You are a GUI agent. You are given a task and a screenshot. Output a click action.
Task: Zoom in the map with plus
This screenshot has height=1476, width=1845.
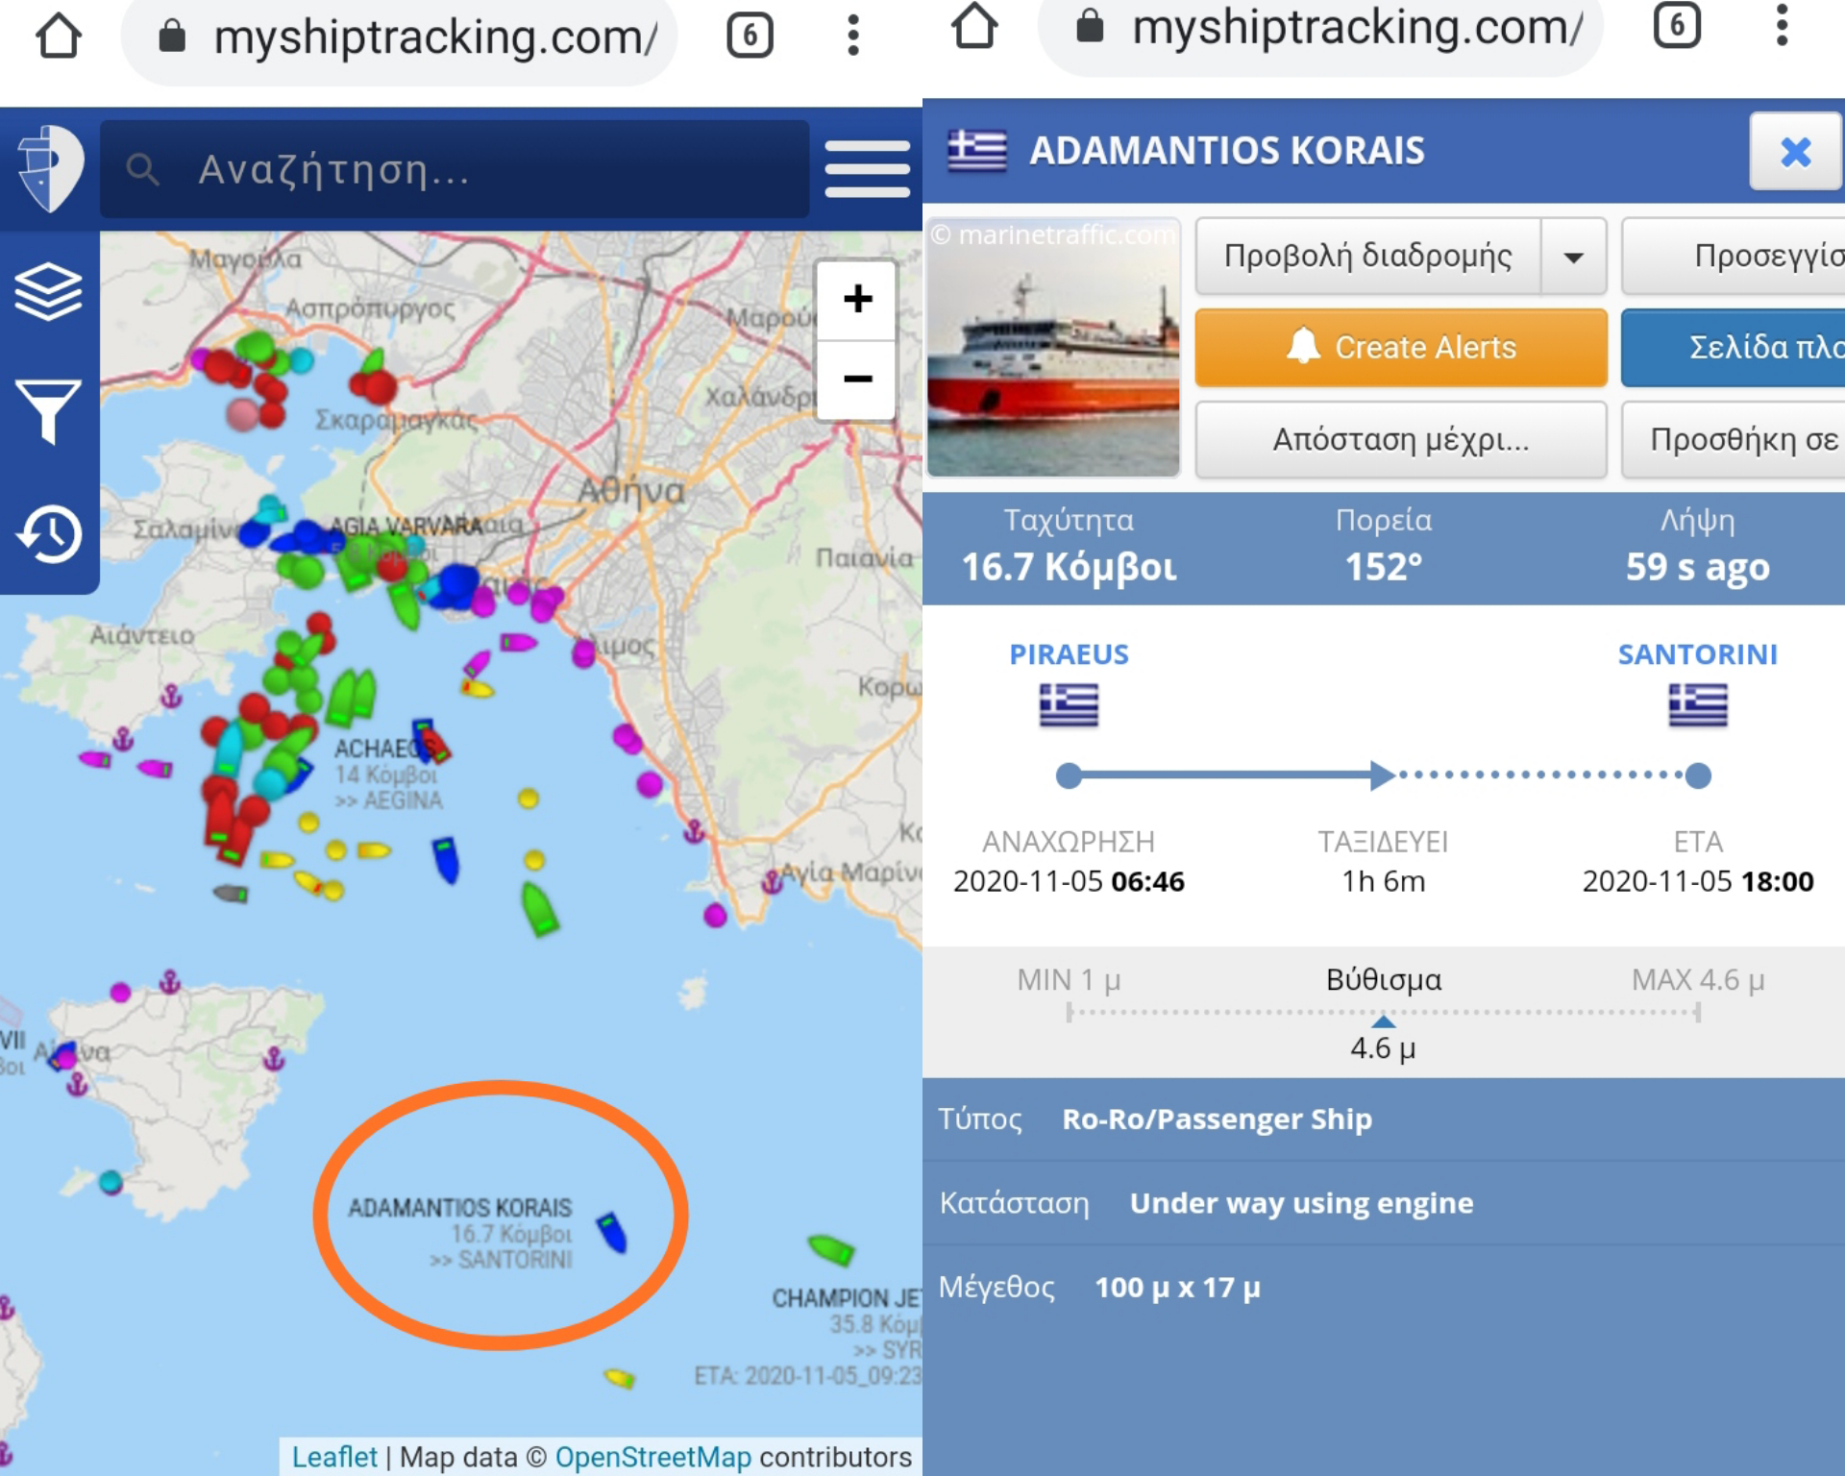coord(857,299)
